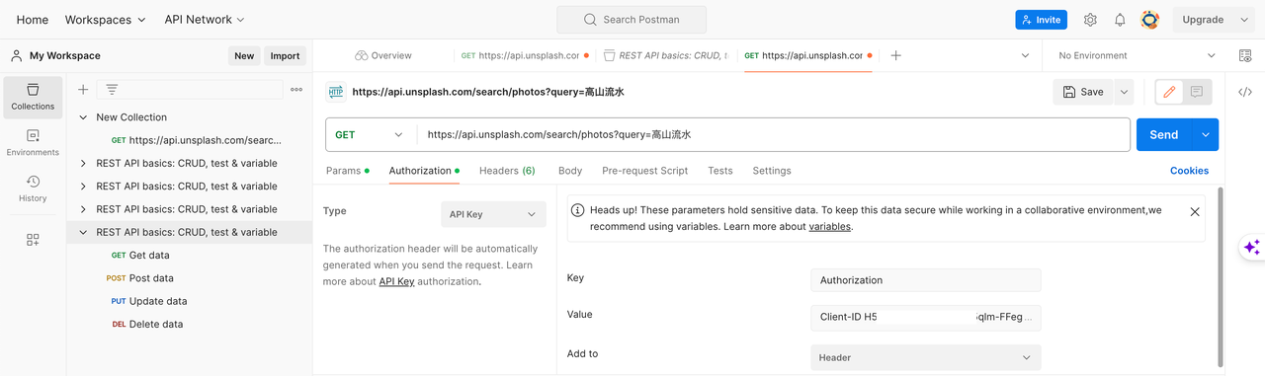Open the GET method dropdown

pyautogui.click(x=371, y=135)
